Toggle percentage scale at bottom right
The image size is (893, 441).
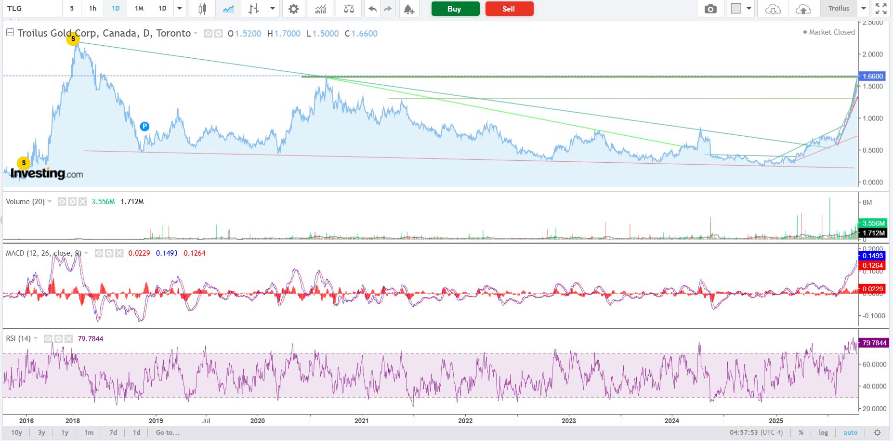(x=801, y=432)
